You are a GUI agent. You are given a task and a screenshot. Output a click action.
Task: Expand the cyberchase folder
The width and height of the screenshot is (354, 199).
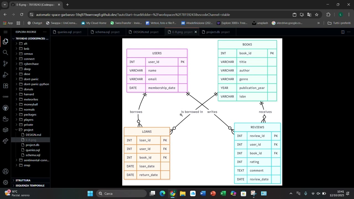[31, 64]
